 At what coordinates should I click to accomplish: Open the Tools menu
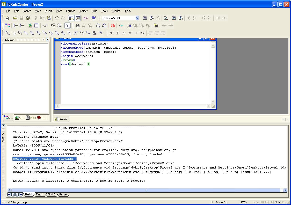tap(104, 11)
